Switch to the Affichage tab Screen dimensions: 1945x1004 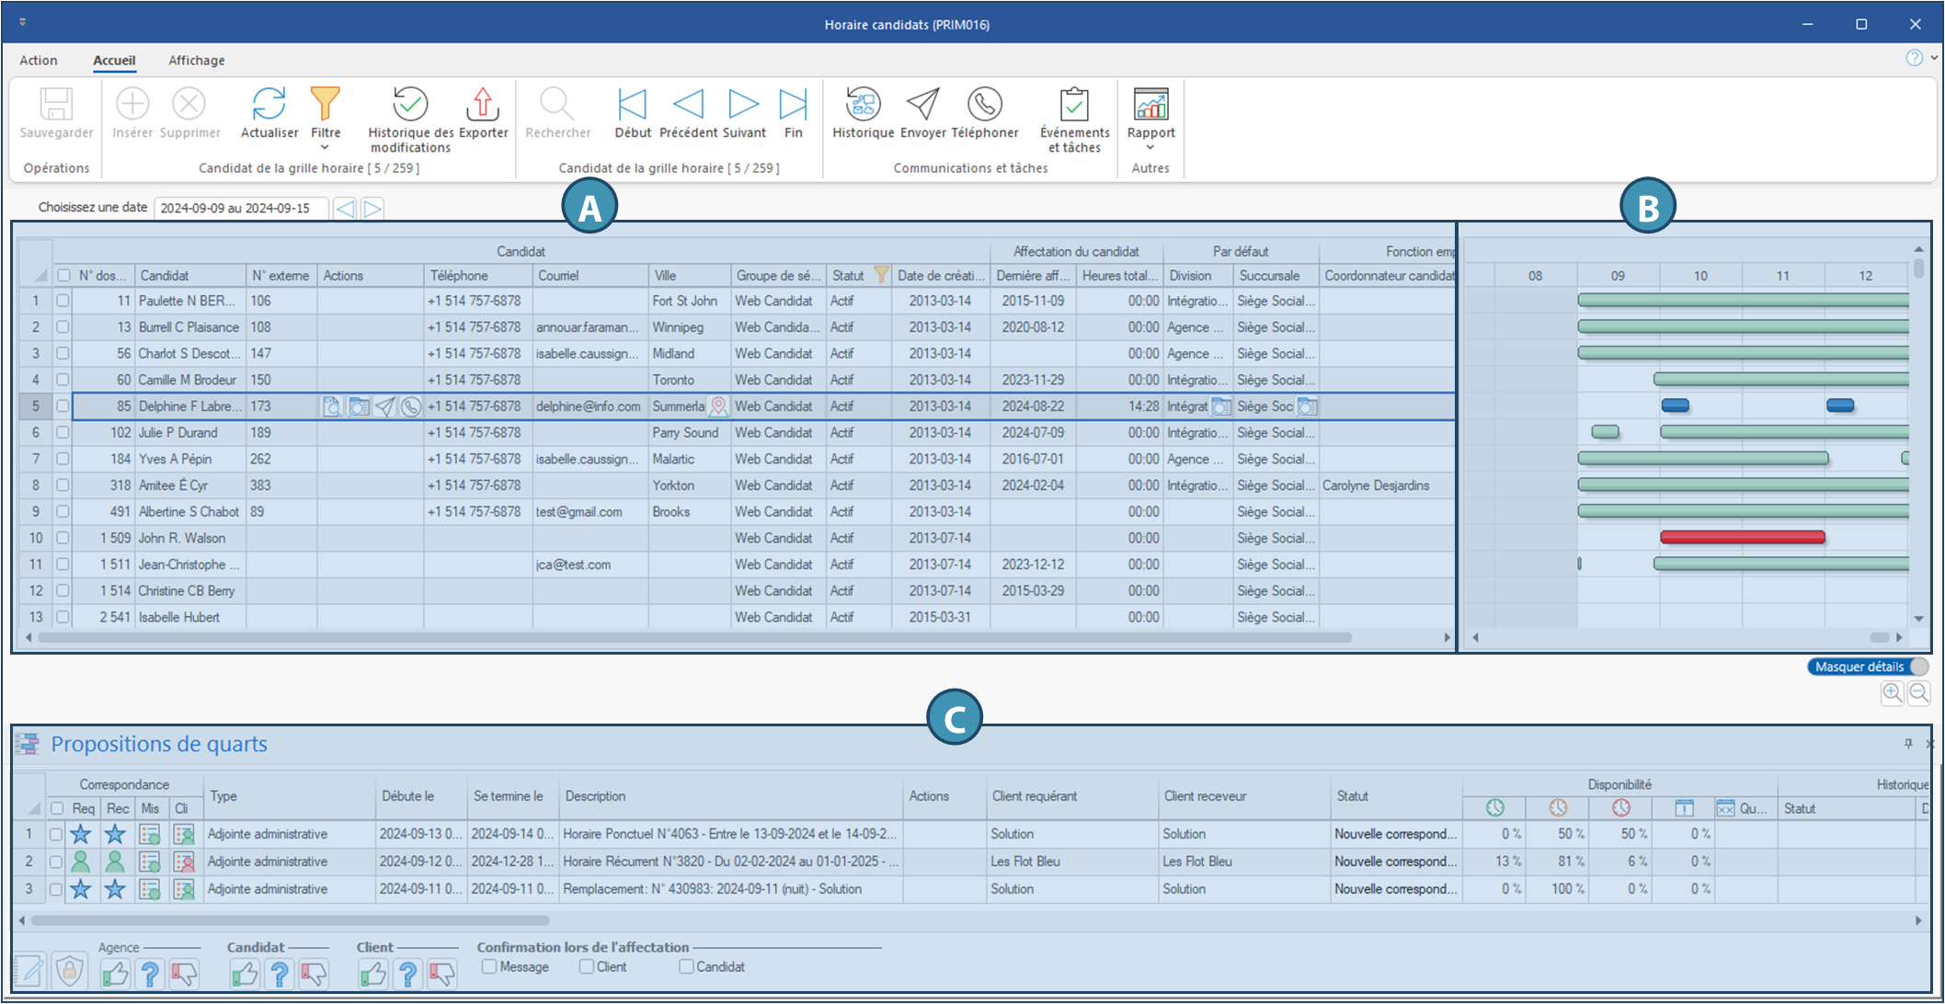coord(196,61)
